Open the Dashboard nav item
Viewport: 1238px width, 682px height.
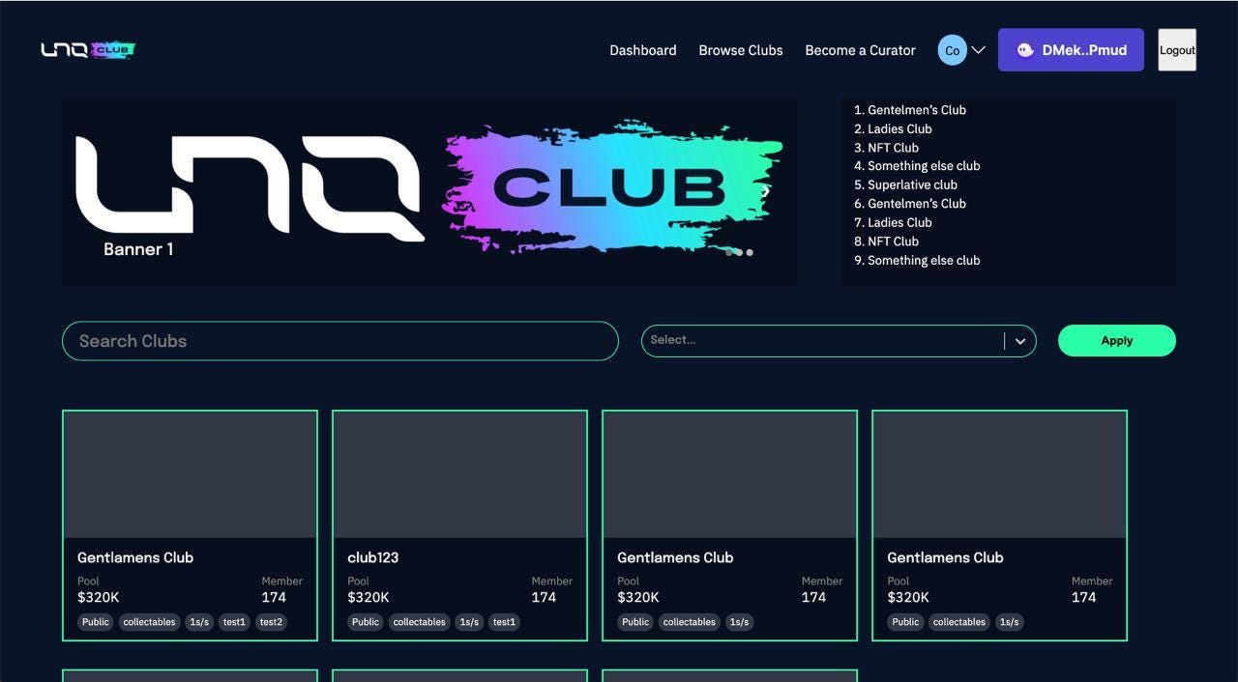pyautogui.click(x=643, y=50)
